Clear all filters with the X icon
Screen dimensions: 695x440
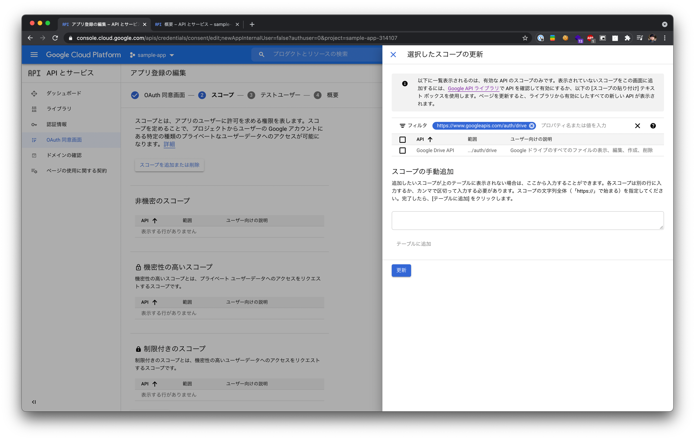point(637,126)
